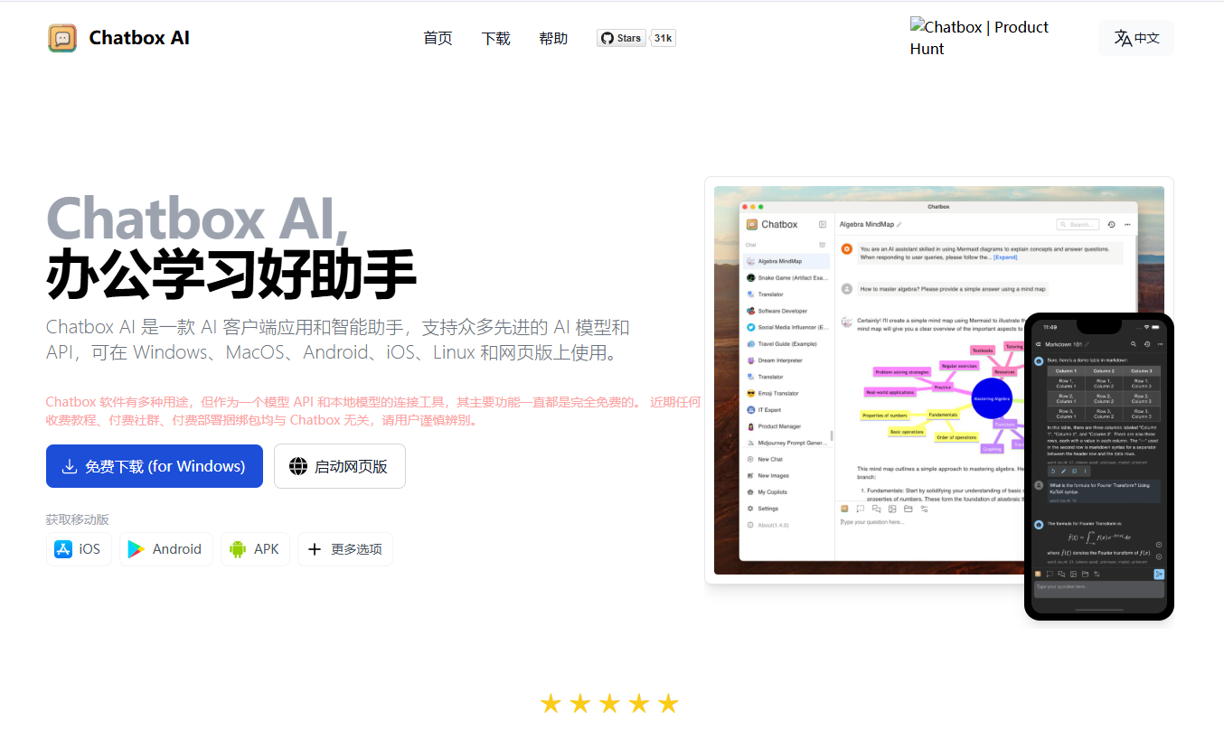Click the phone preview question input box

pos(1099,589)
